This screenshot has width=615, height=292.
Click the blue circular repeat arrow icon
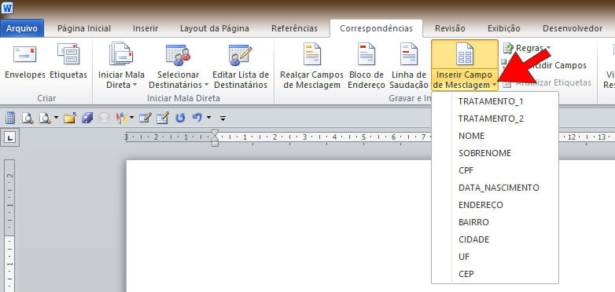coord(180,118)
